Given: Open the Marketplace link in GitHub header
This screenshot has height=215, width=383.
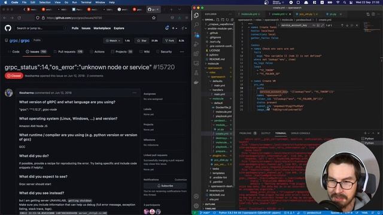Looking at the screenshot, I should point(102,28).
